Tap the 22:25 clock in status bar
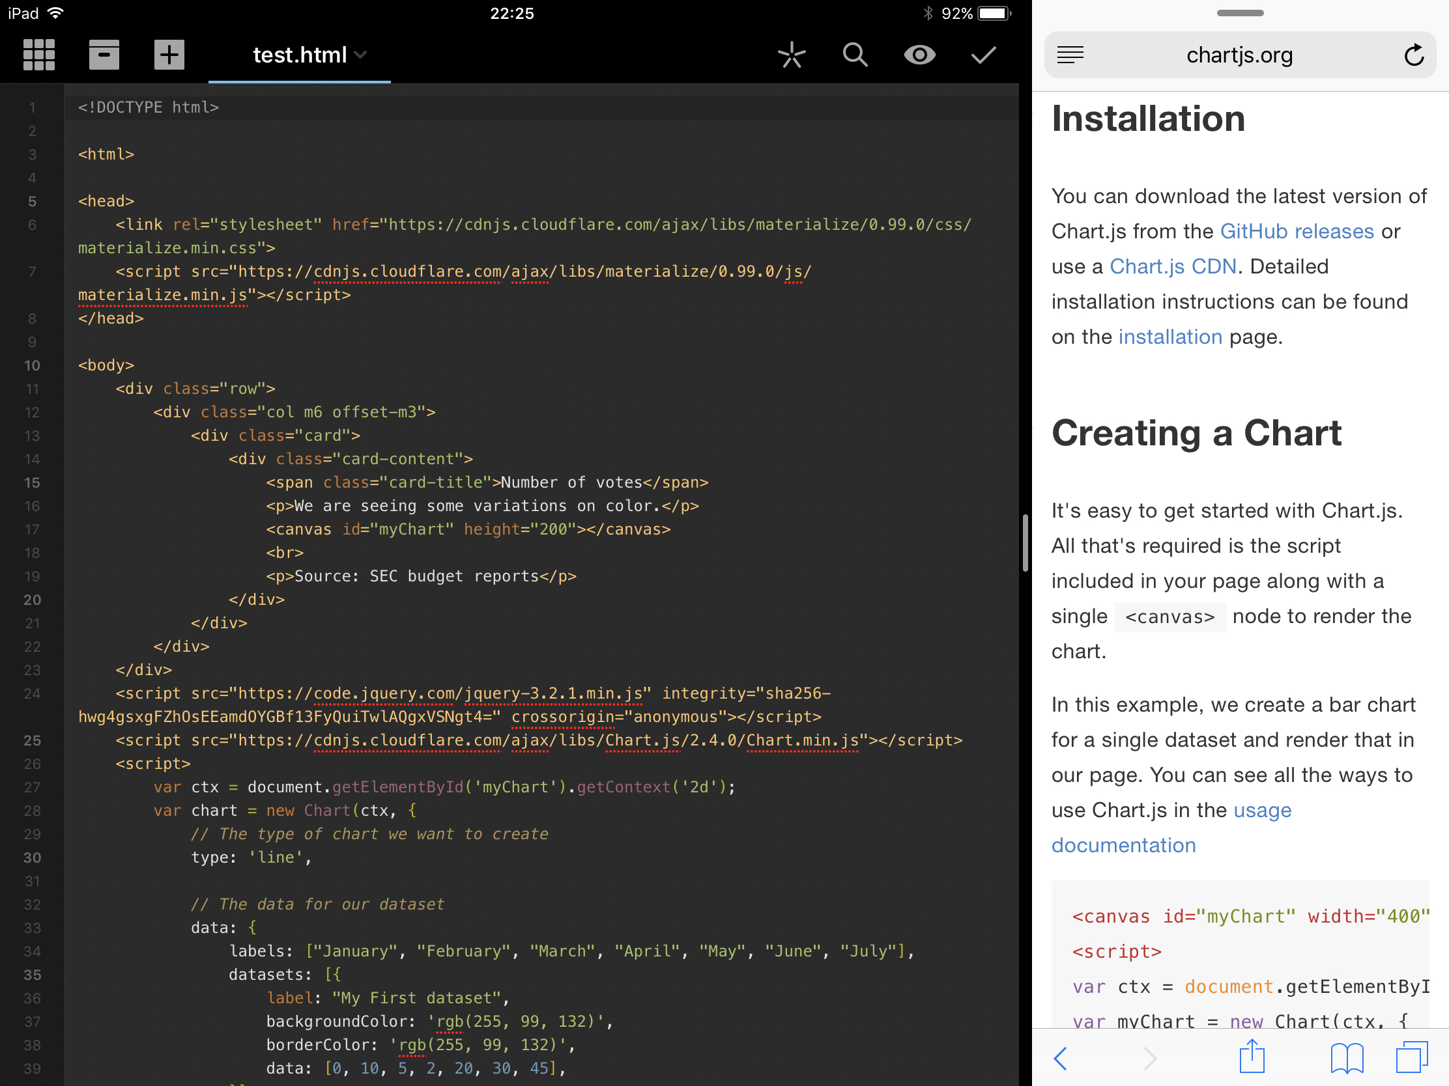 pos(512,13)
